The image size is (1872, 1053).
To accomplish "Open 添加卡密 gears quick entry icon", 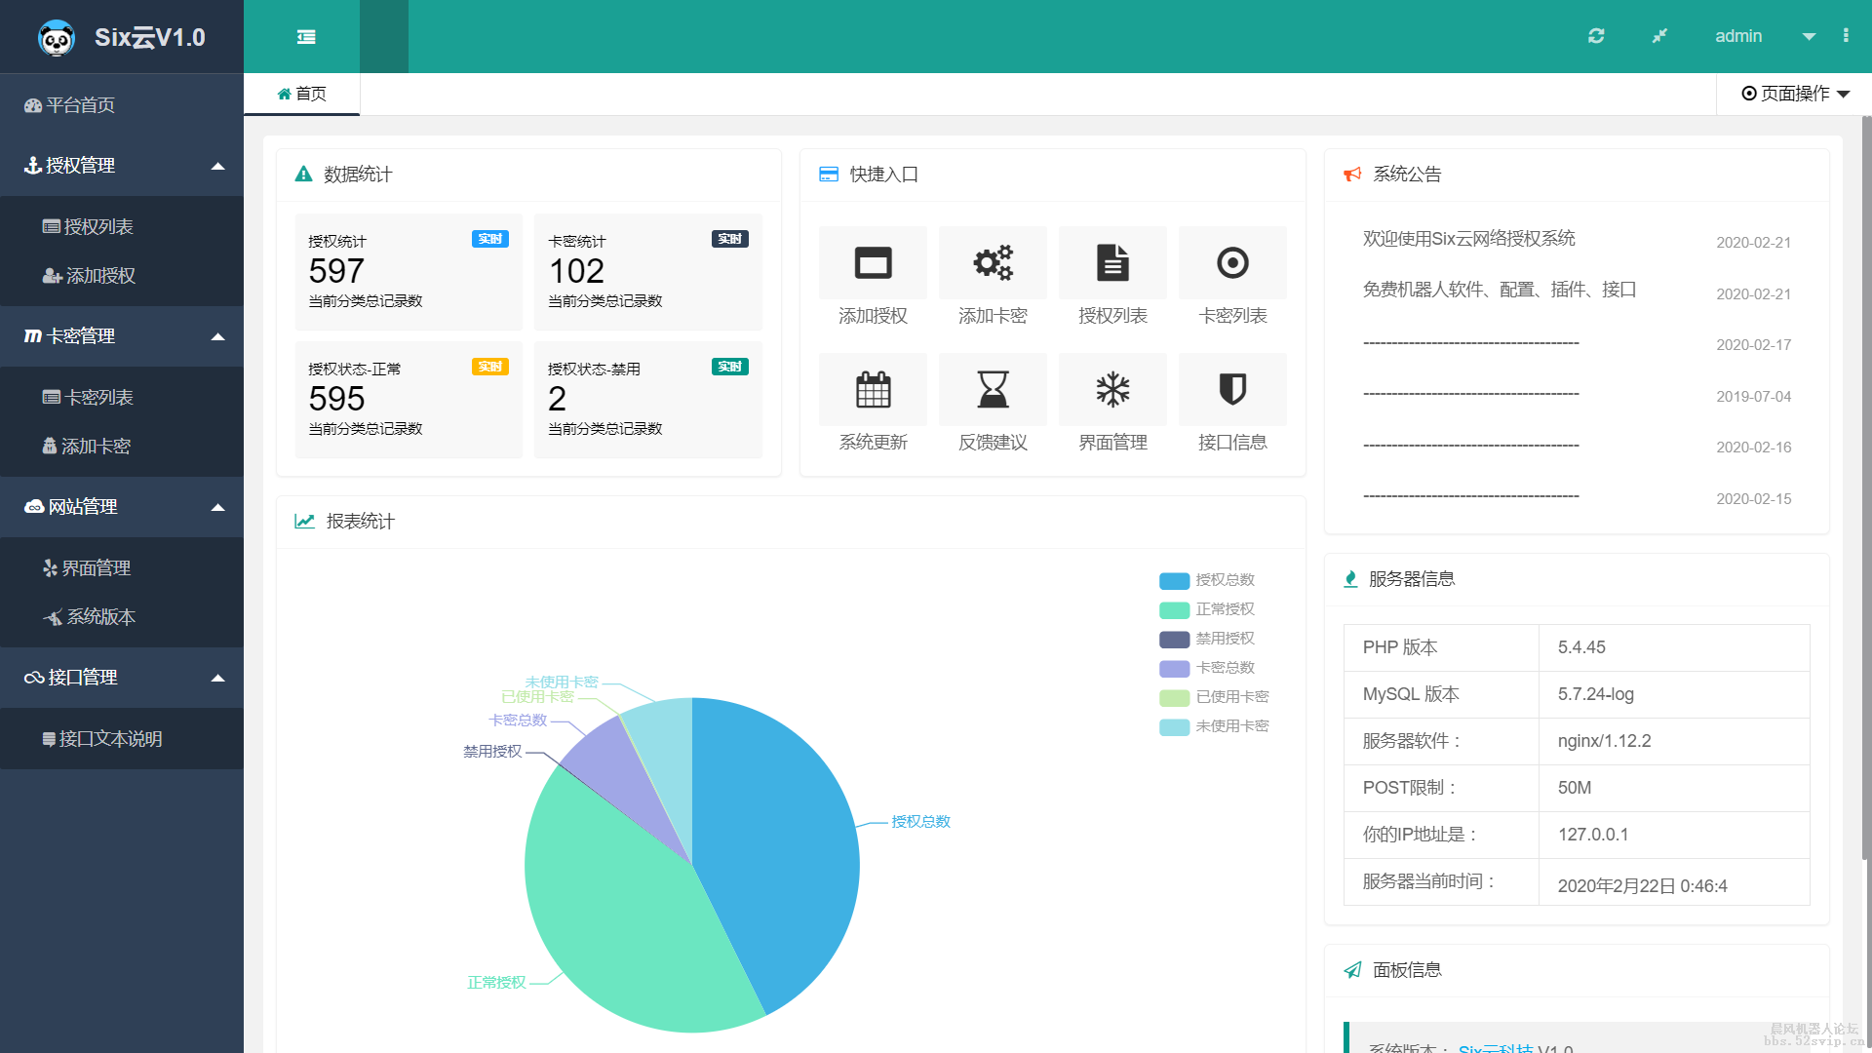I will pos(993,263).
